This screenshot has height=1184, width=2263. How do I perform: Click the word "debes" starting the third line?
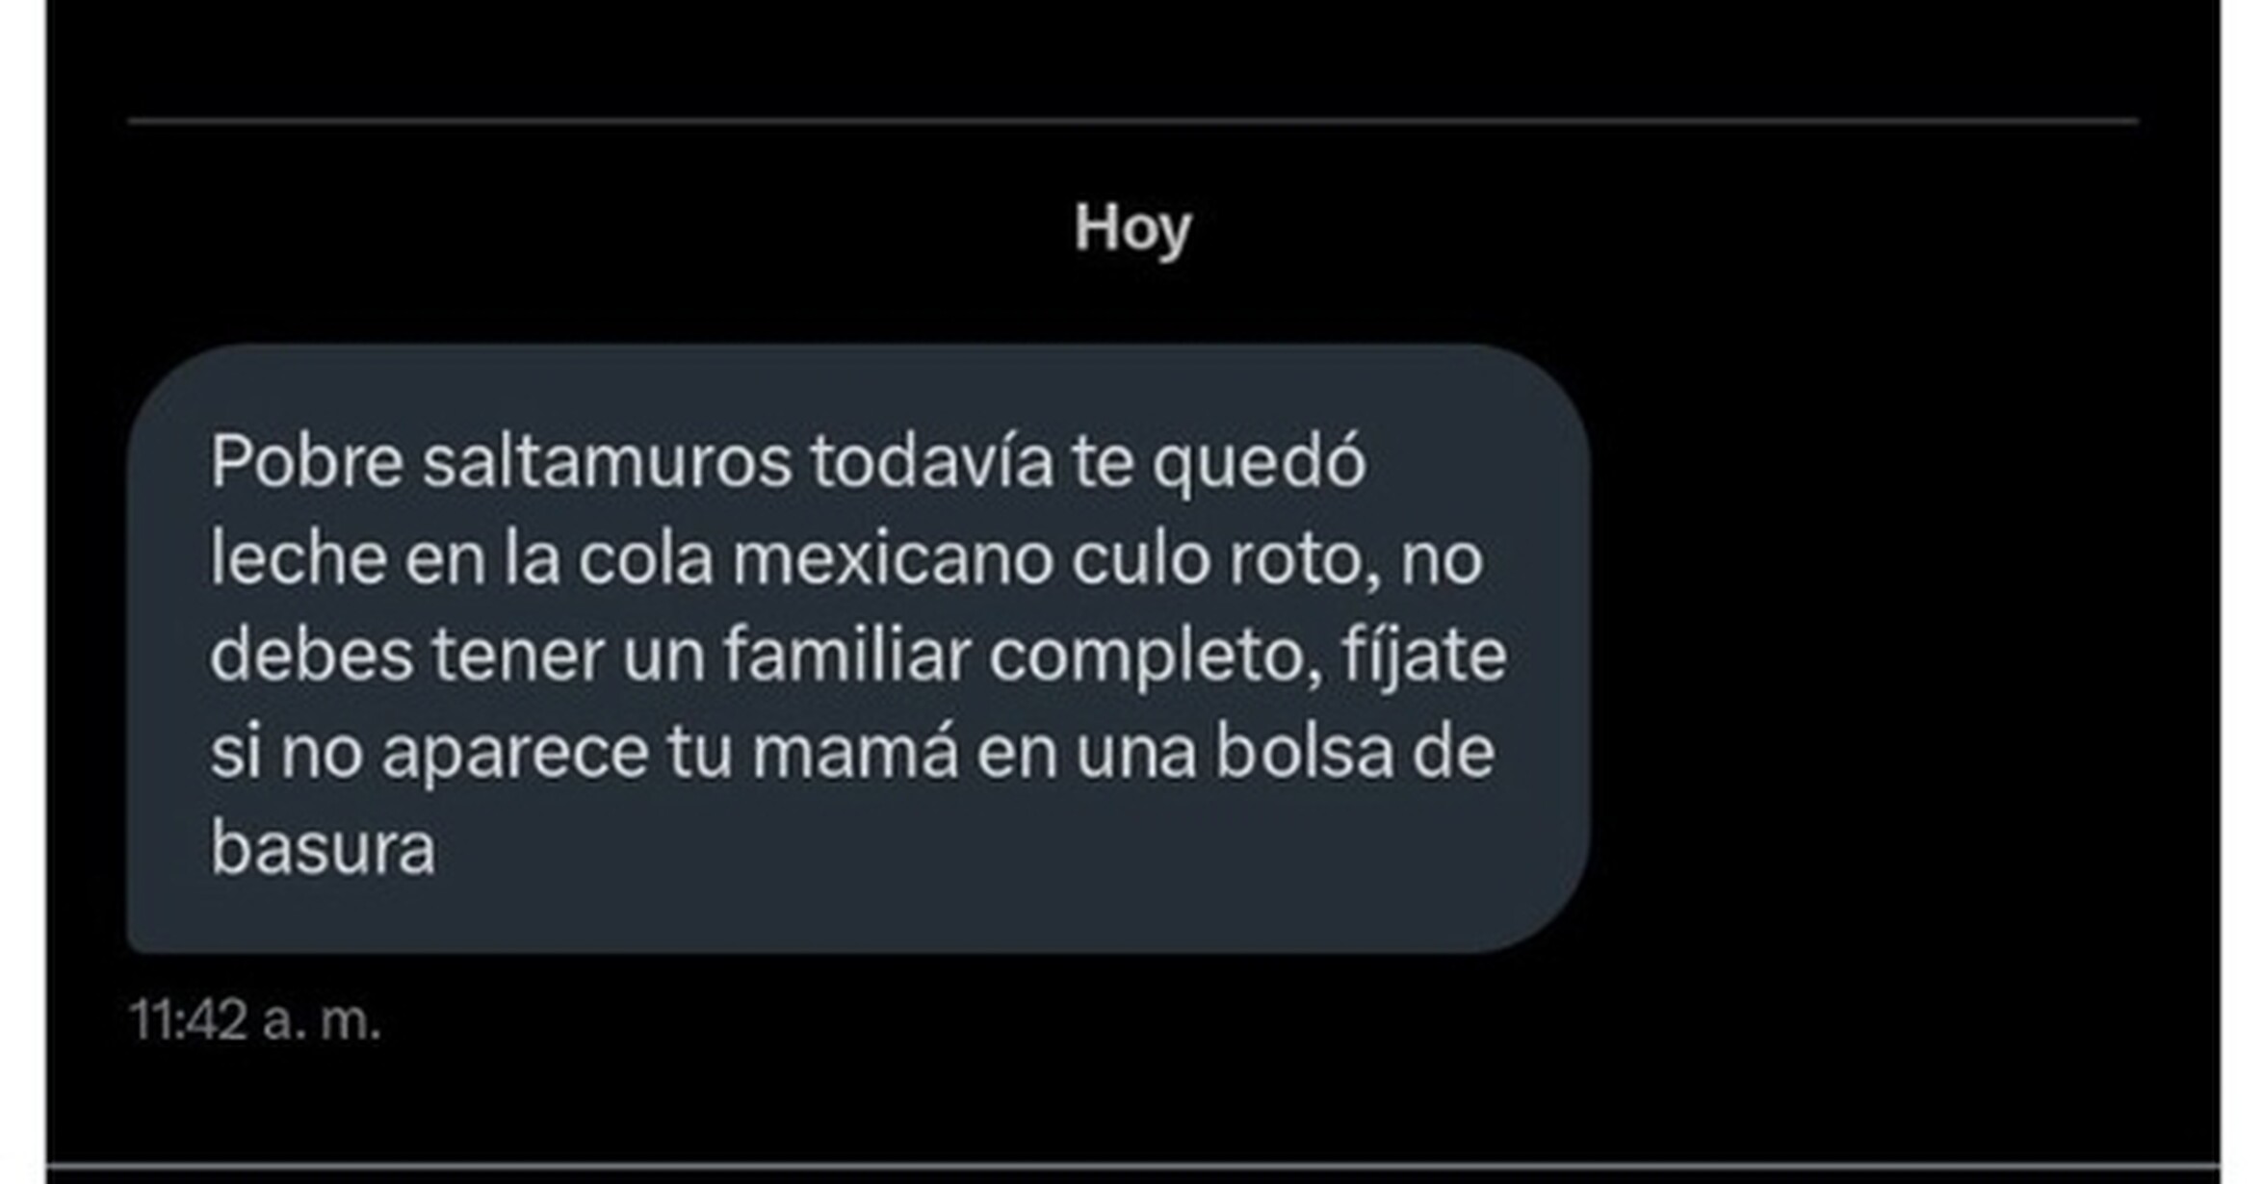[x=312, y=655]
